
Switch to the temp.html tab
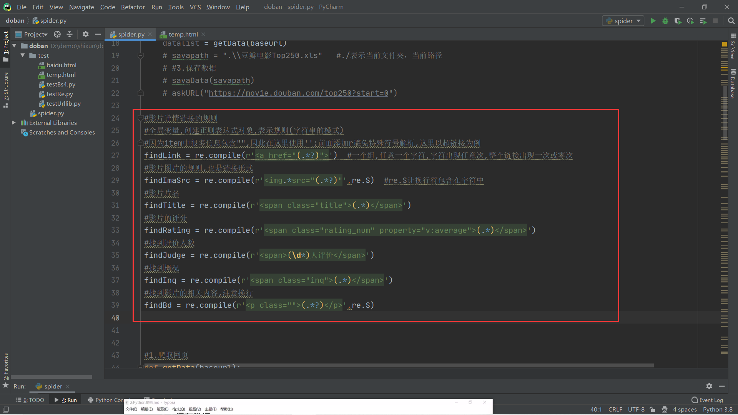click(x=183, y=34)
